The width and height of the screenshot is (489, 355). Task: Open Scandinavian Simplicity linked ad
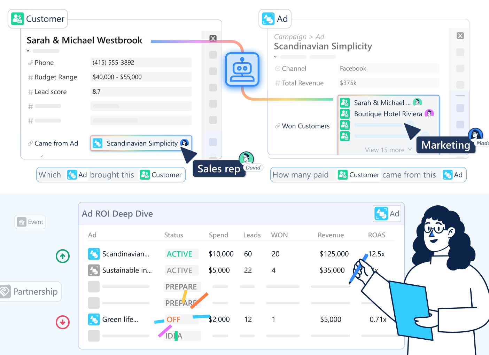coord(141,143)
